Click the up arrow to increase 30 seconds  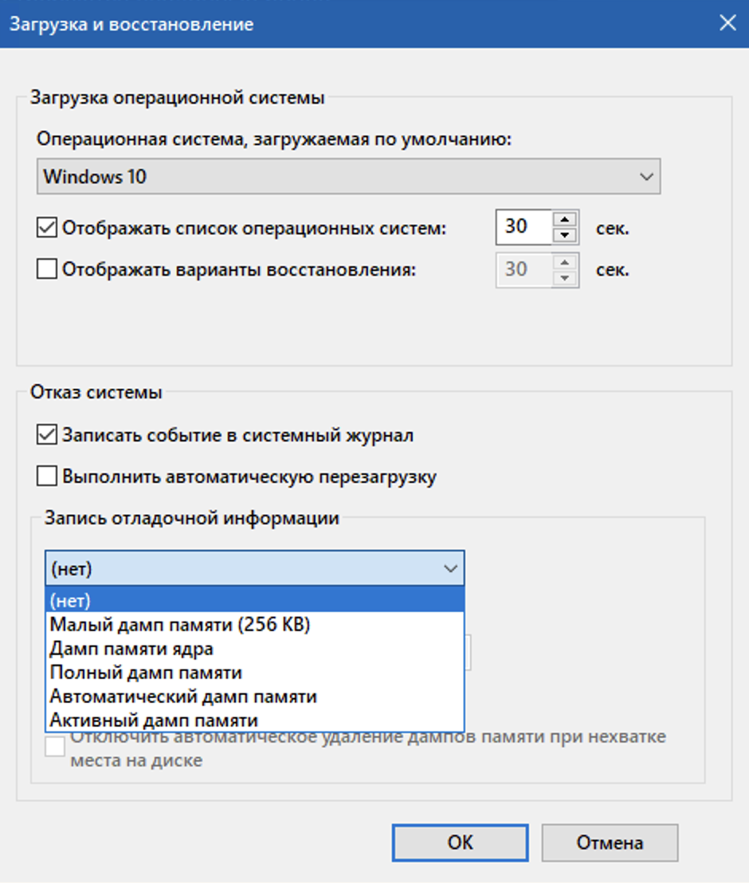(x=565, y=220)
